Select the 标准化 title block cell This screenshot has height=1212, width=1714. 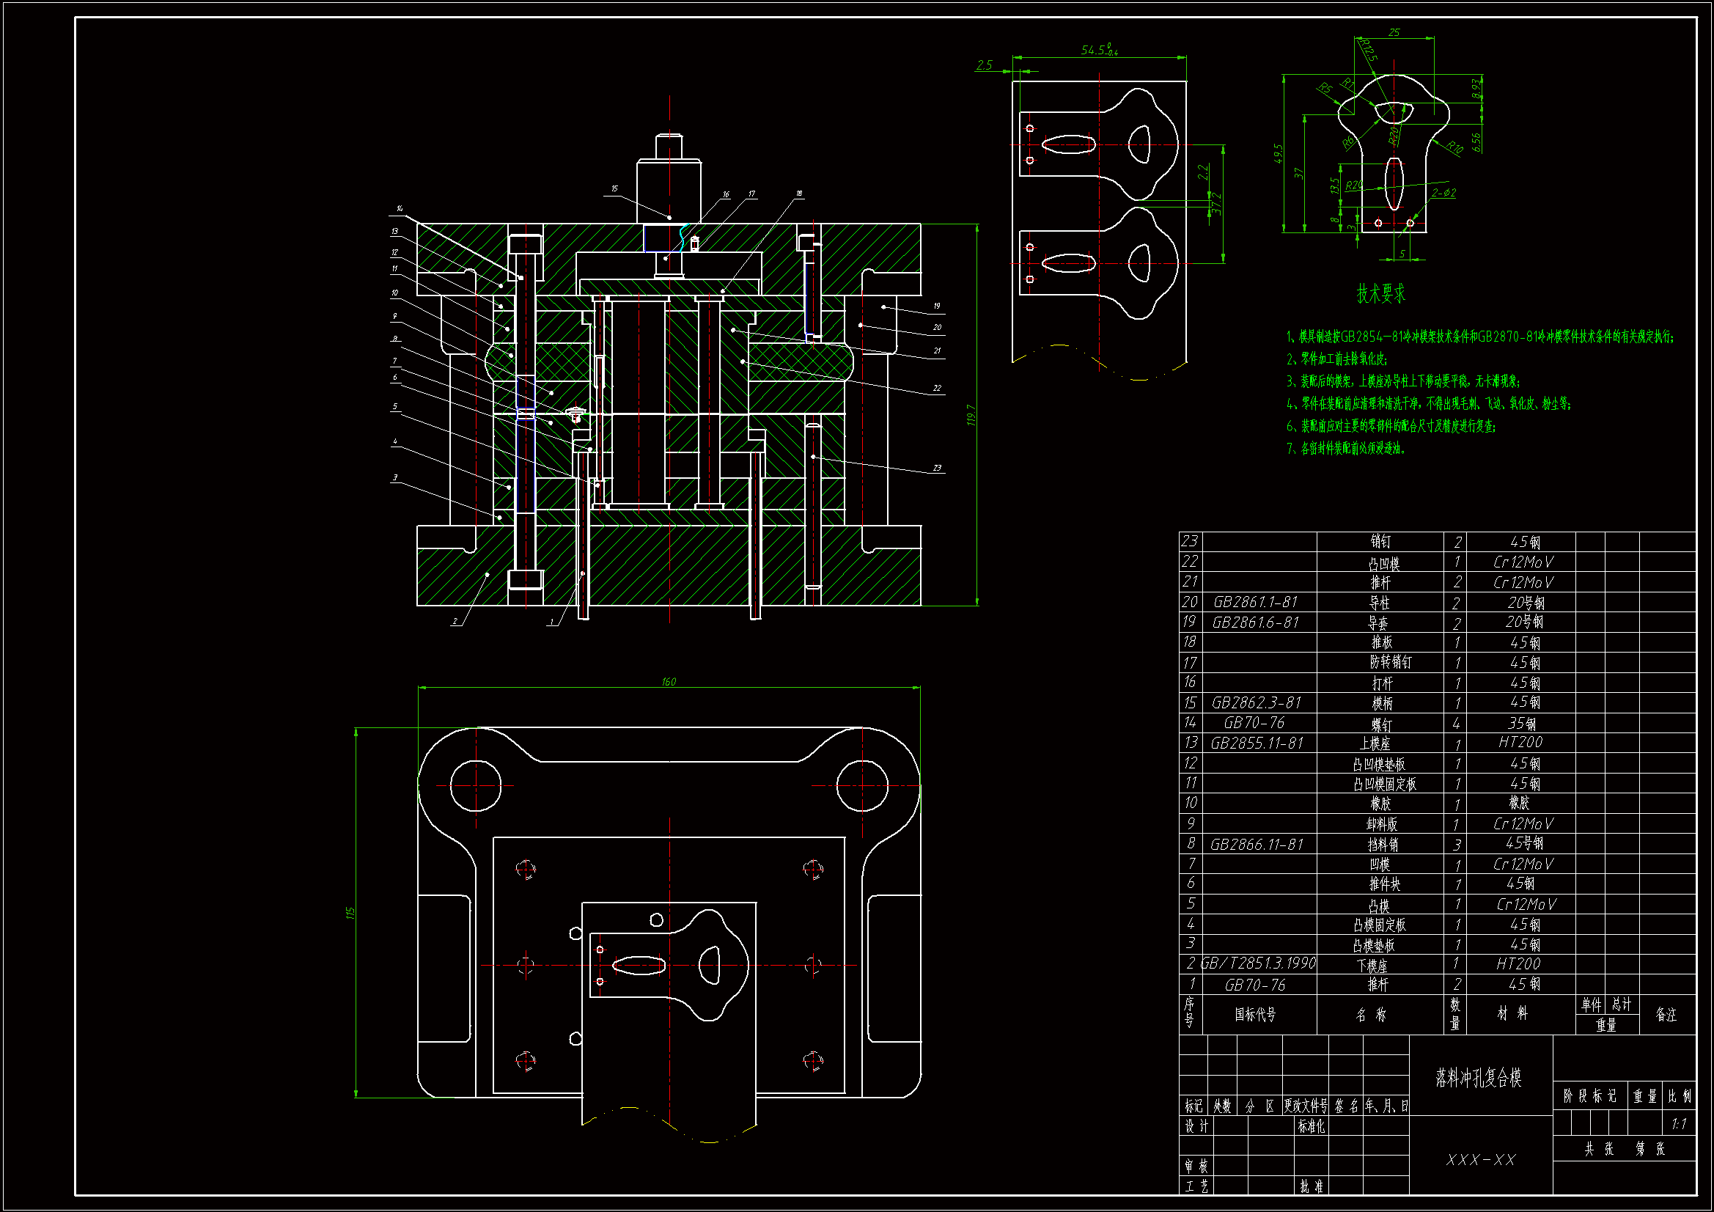(1311, 1126)
